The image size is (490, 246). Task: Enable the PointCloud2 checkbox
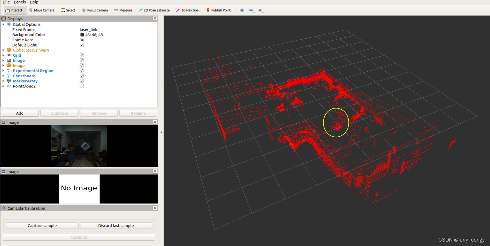pyautogui.click(x=82, y=86)
